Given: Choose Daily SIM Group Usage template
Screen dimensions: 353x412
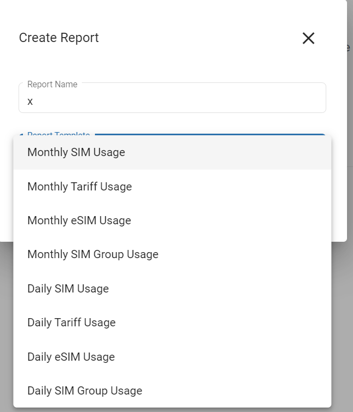Looking at the screenshot, I should pos(85,391).
